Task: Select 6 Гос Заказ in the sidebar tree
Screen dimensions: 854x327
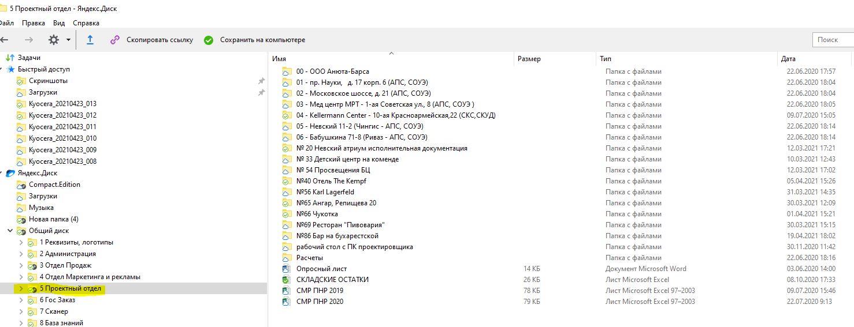Action: click(x=57, y=300)
